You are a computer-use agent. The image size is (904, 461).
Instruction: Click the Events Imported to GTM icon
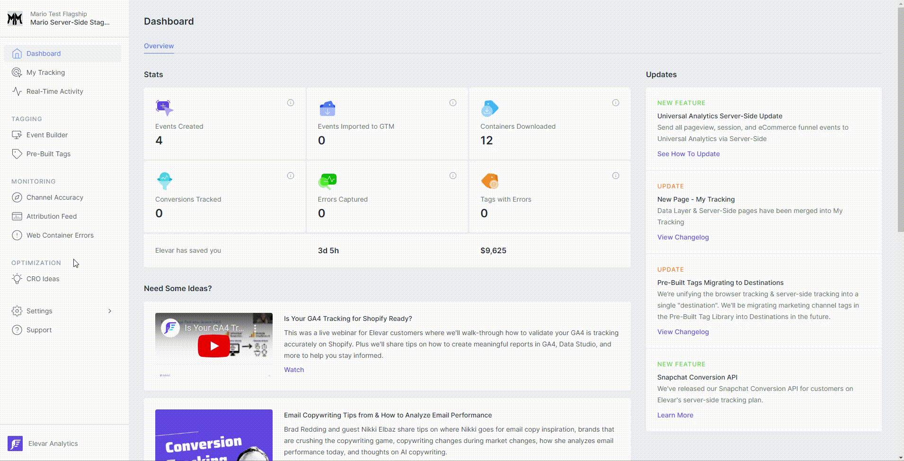tap(327, 108)
